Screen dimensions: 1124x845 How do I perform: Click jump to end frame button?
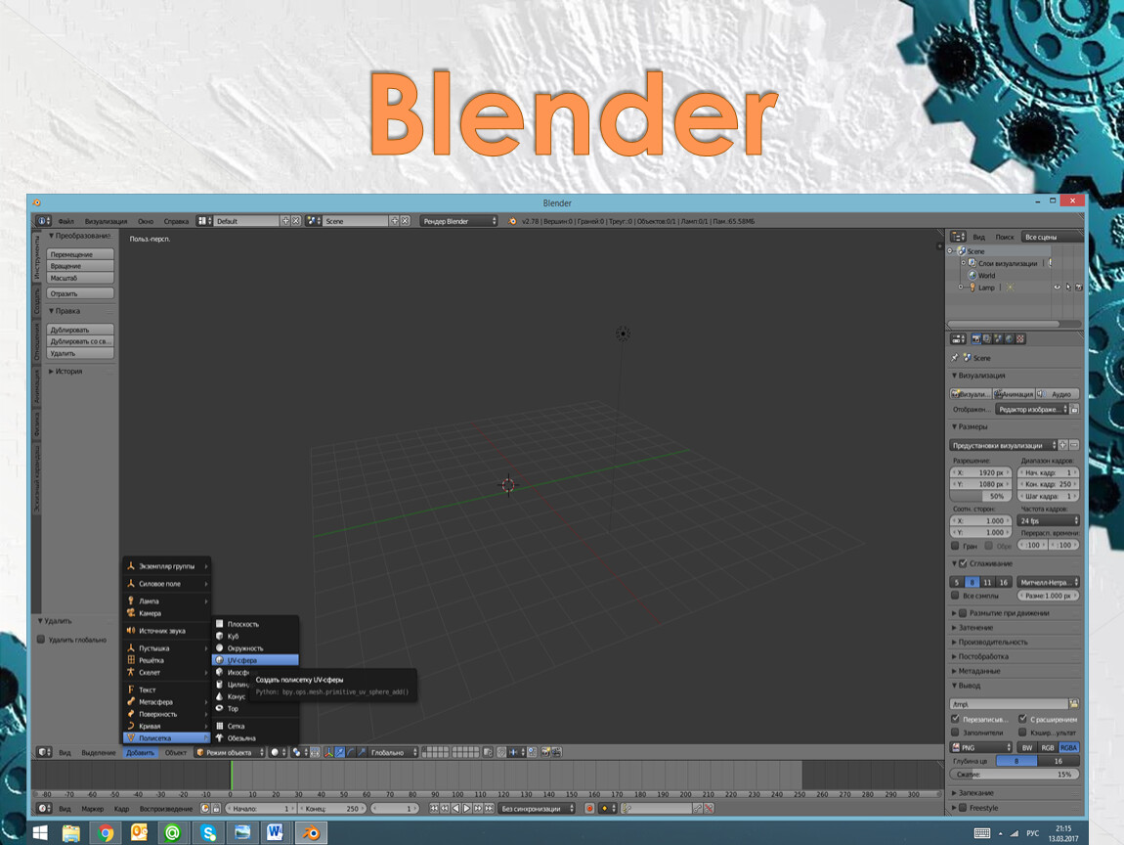489,809
